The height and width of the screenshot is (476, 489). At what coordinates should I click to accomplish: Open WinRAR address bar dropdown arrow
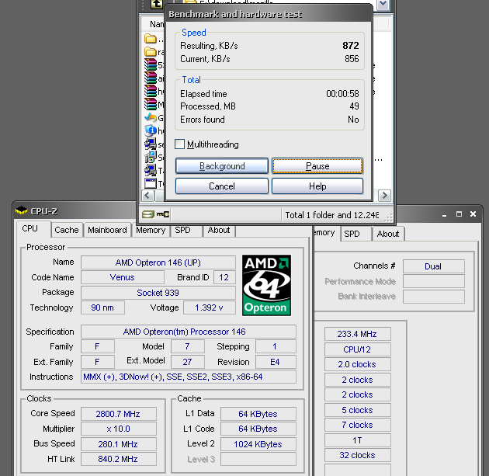pos(383,5)
